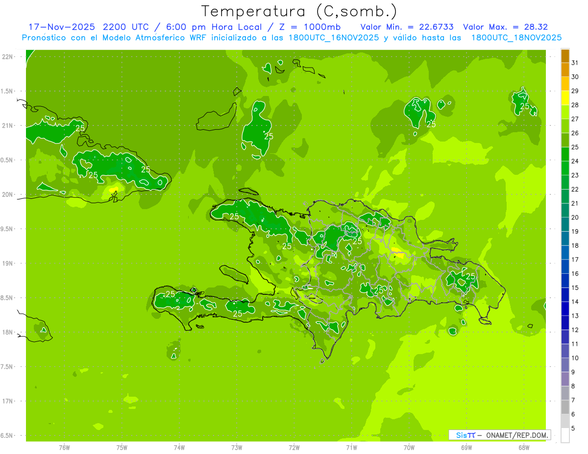Click the orange legend swatch above 31
The height and width of the screenshot is (454, 588).
click(565, 56)
